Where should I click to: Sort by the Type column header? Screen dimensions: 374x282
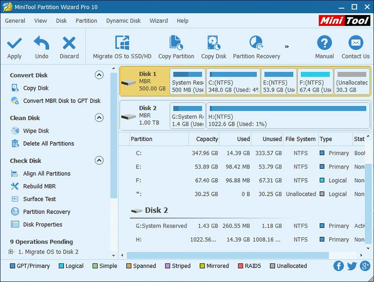click(x=335, y=139)
